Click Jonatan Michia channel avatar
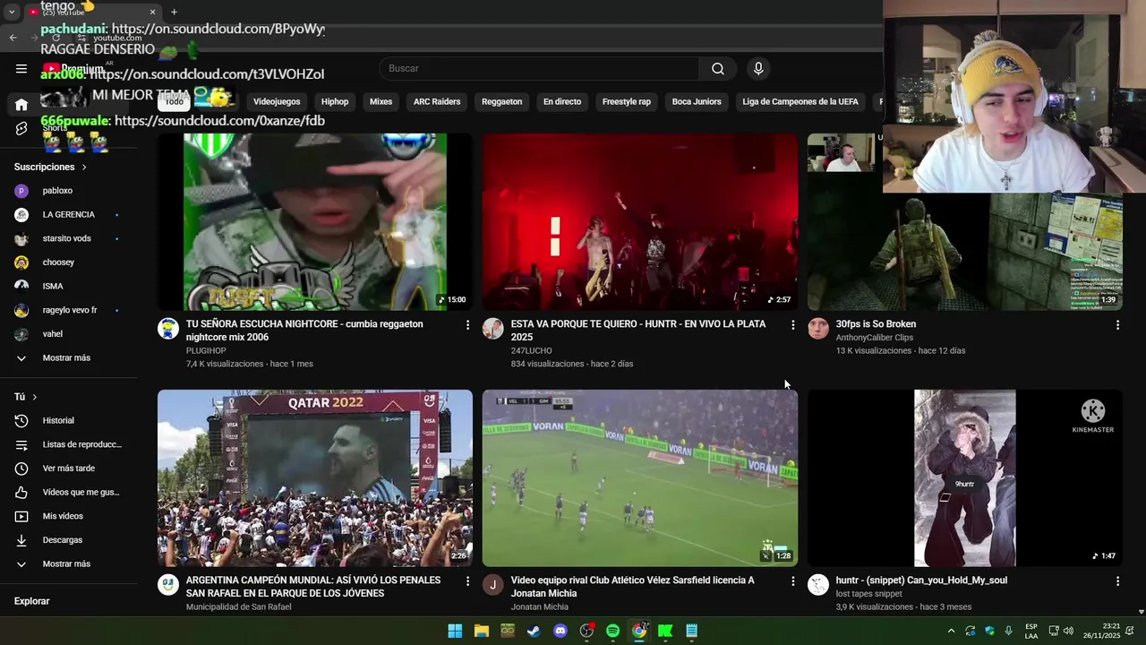Viewport: 1146px width, 645px height. tap(493, 585)
